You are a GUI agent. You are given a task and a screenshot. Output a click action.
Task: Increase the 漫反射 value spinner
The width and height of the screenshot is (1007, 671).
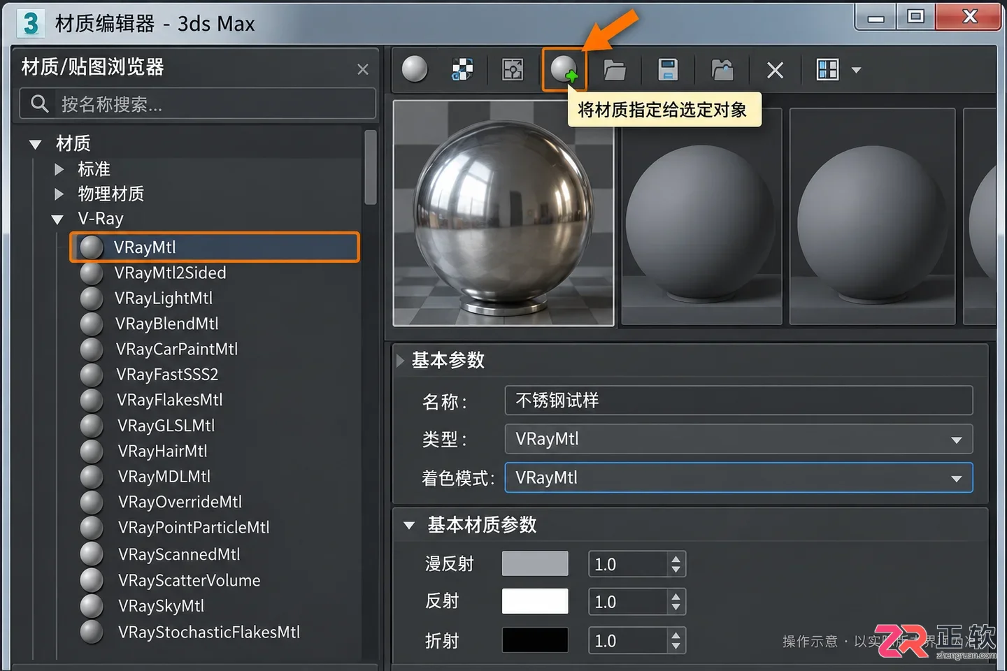click(676, 558)
